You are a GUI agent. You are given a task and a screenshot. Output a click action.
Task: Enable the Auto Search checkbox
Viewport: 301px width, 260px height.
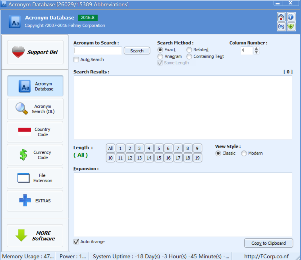point(77,60)
